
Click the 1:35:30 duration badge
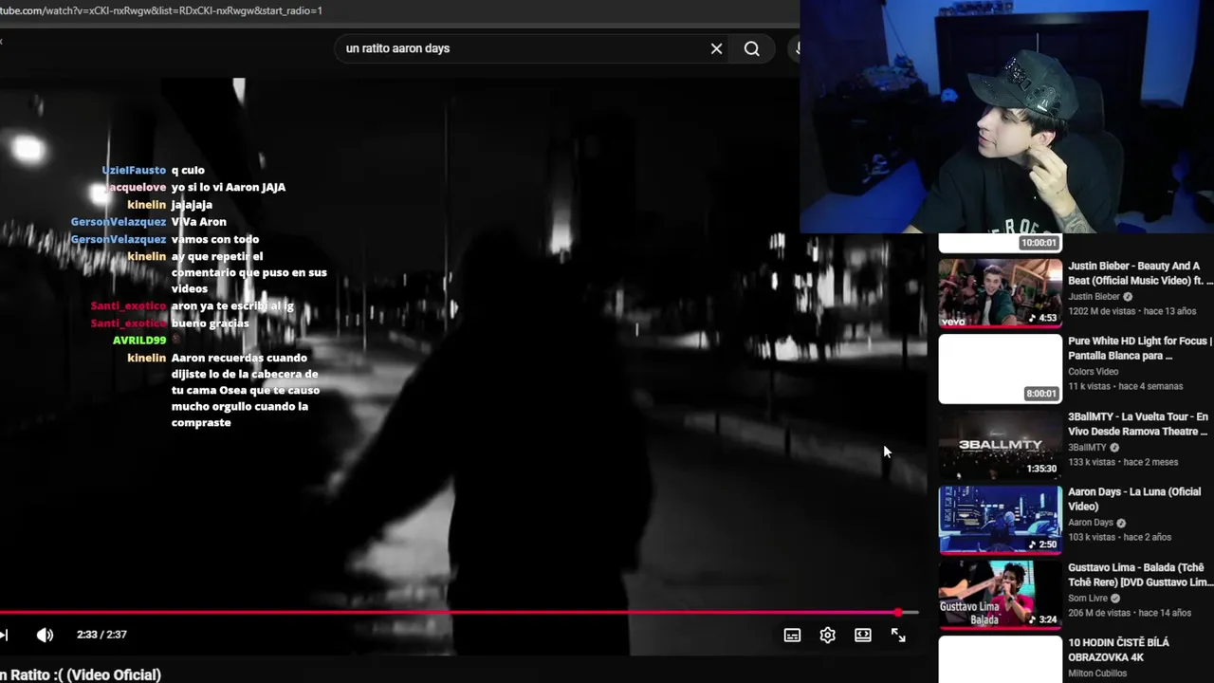[1040, 470]
